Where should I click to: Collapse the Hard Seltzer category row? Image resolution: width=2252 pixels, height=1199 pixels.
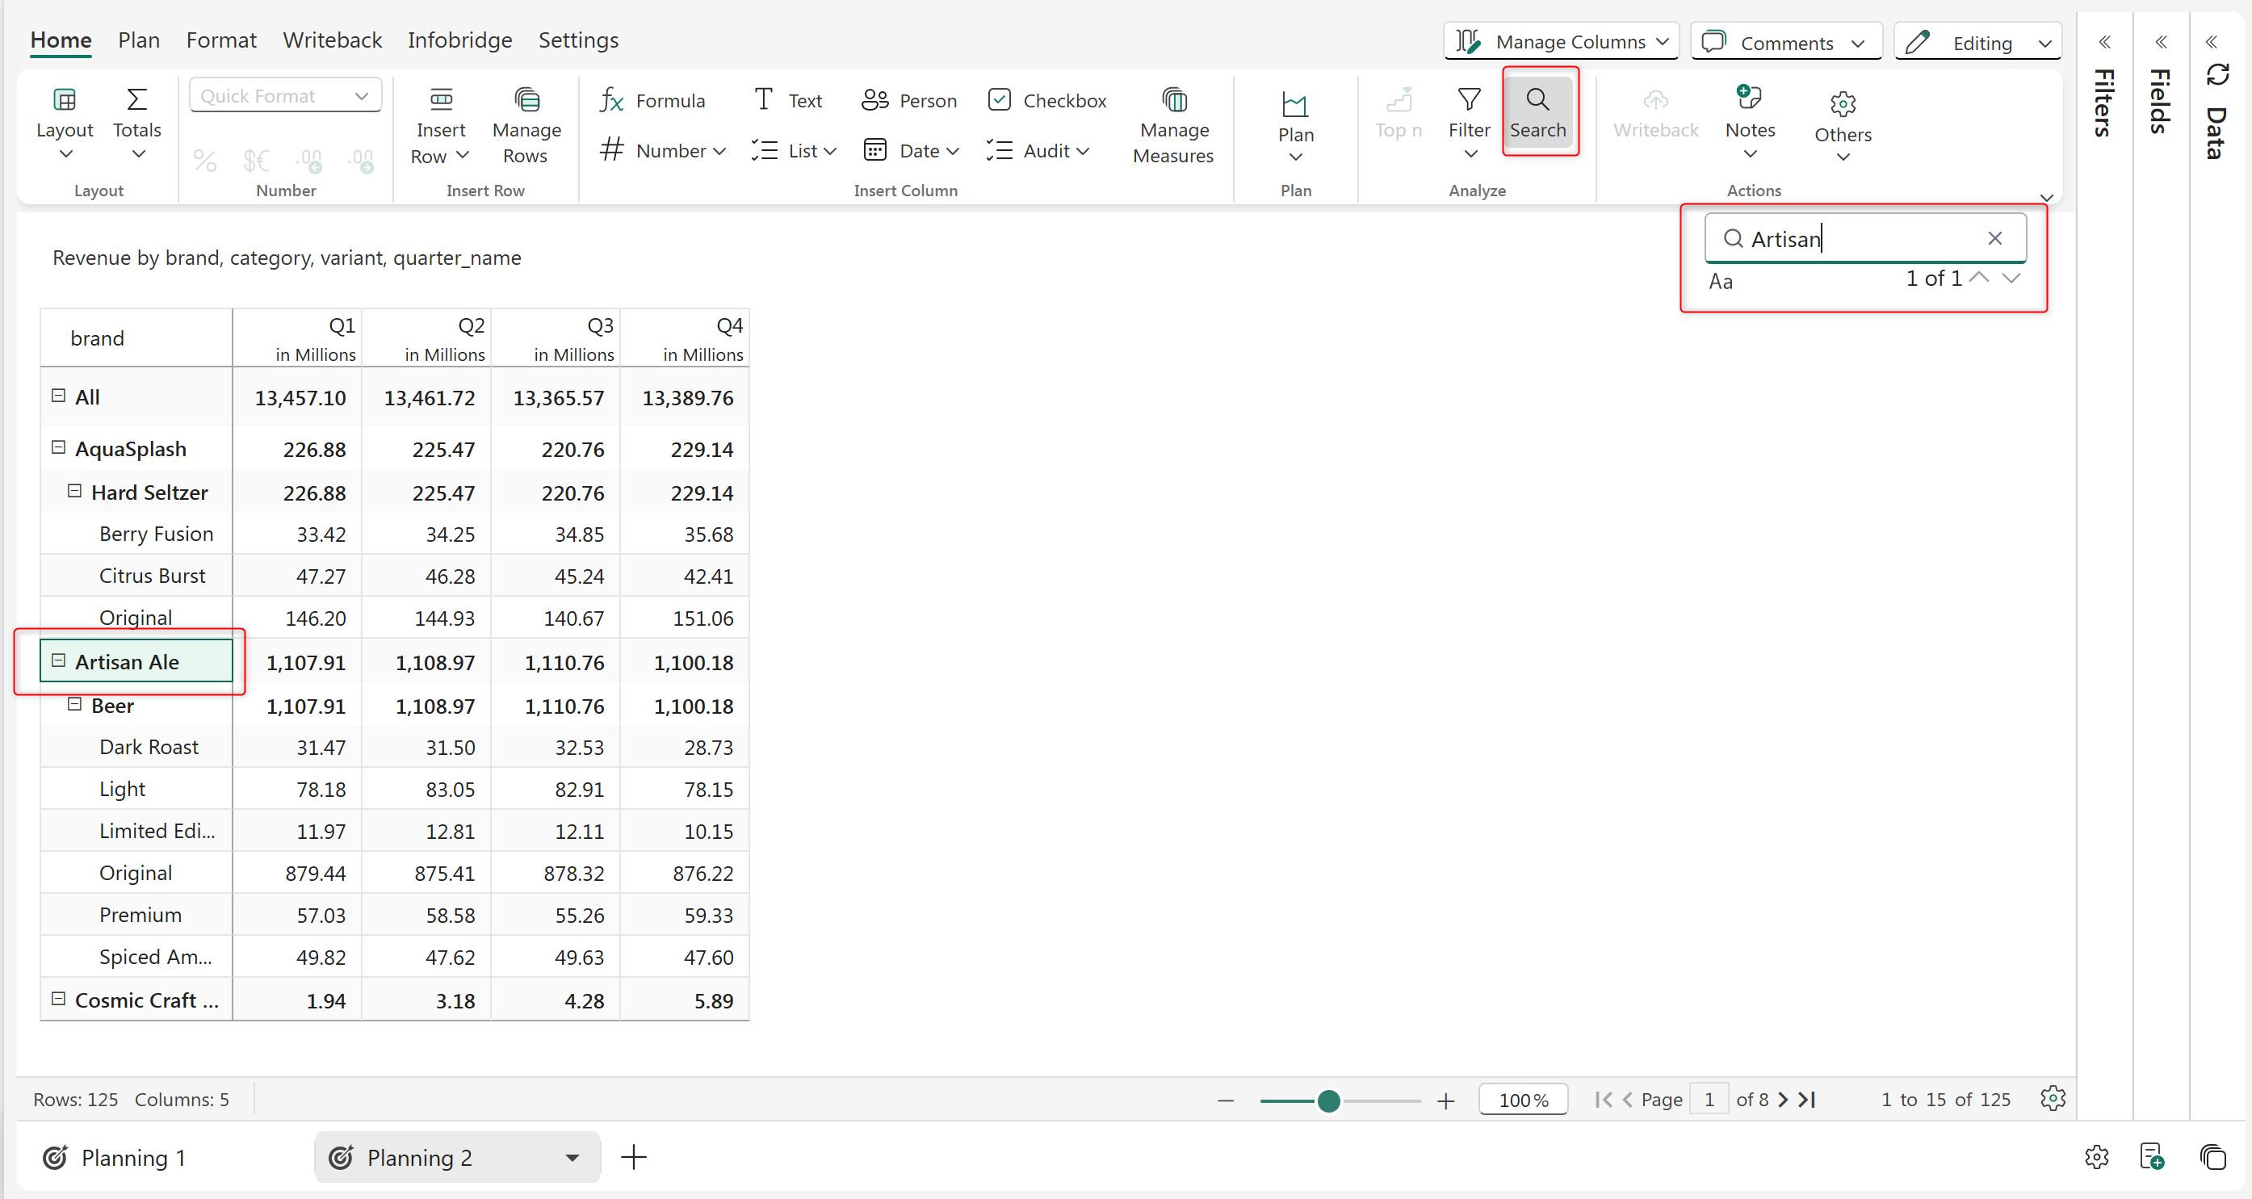[75, 491]
